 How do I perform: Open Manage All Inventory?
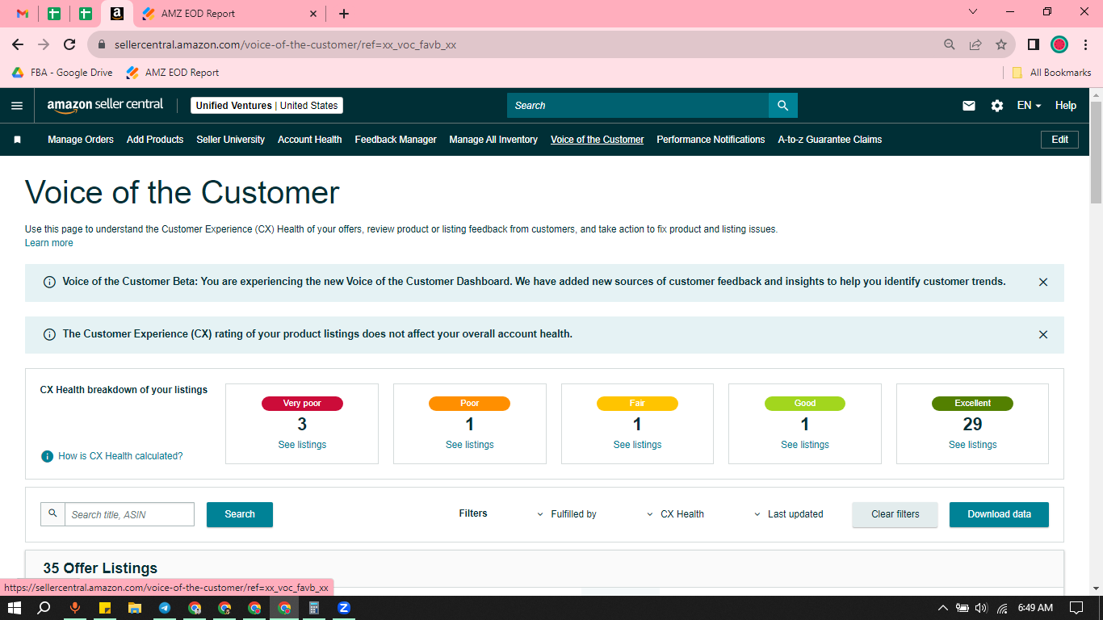click(x=493, y=140)
